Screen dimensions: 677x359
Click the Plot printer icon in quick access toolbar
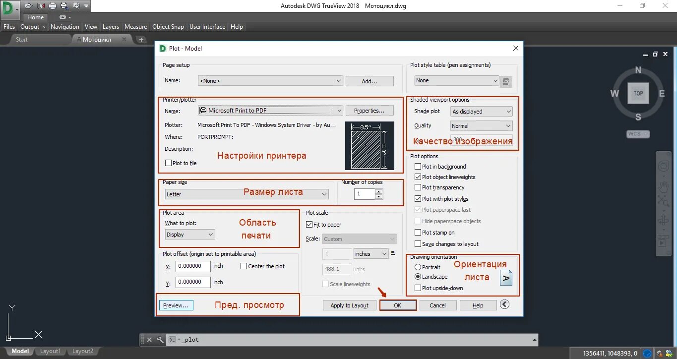pos(52,5)
